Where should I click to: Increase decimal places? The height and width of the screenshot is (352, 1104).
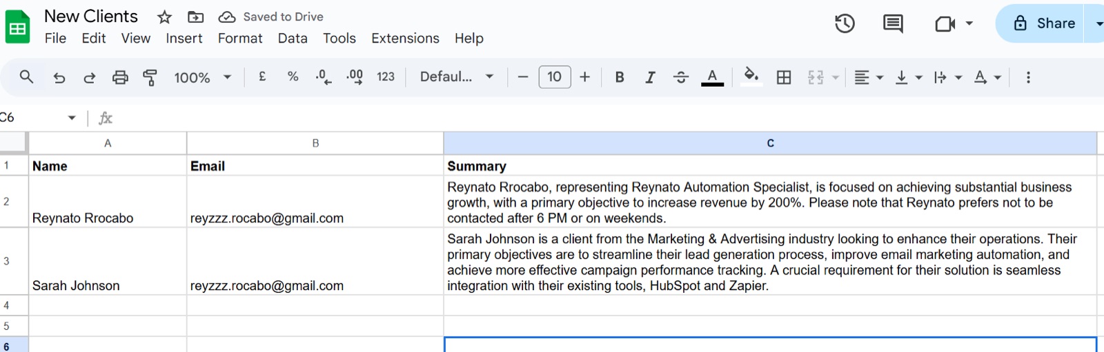coord(354,77)
